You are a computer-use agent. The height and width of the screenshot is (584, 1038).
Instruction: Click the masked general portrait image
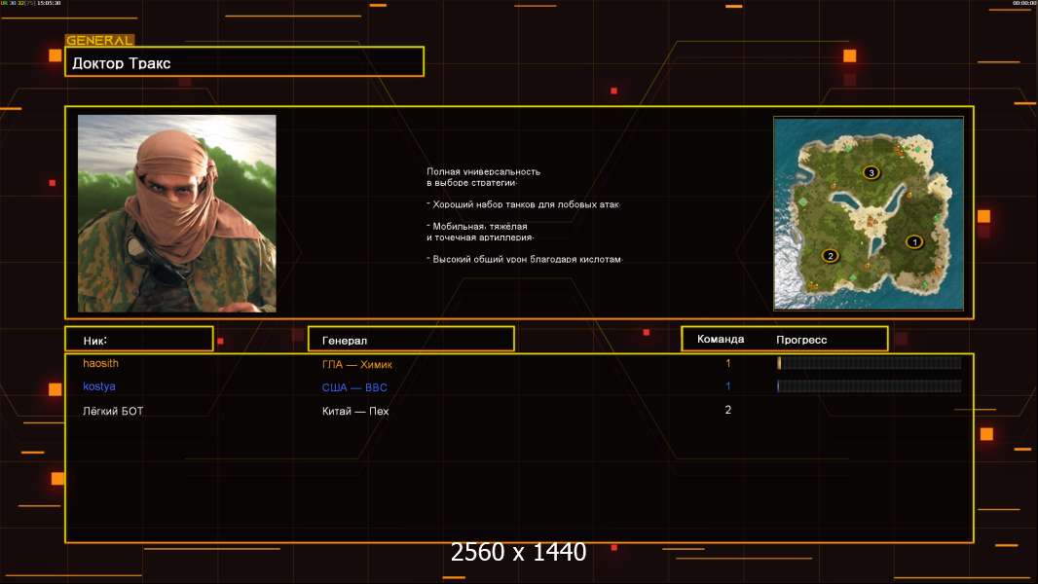pos(176,213)
